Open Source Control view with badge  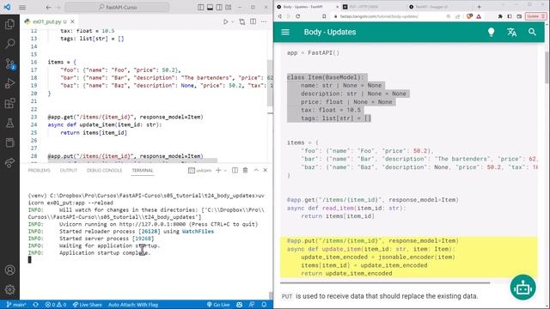(9, 64)
